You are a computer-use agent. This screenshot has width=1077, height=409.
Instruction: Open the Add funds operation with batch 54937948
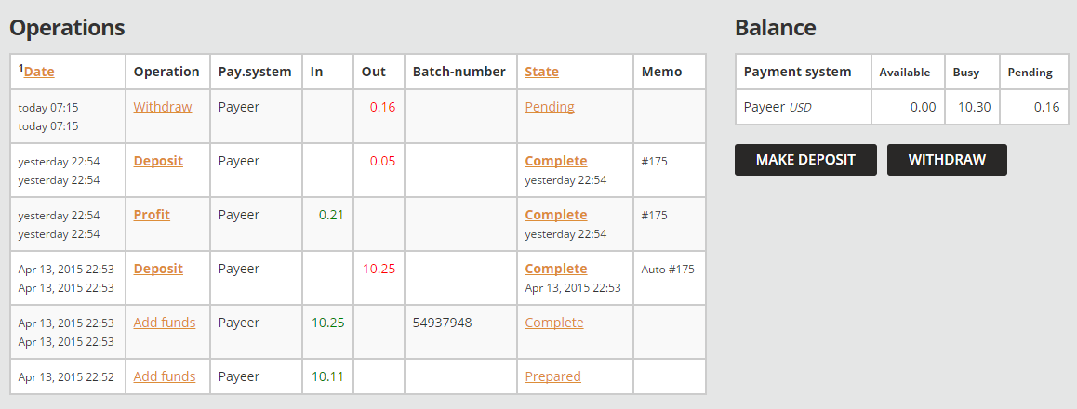[x=165, y=323]
